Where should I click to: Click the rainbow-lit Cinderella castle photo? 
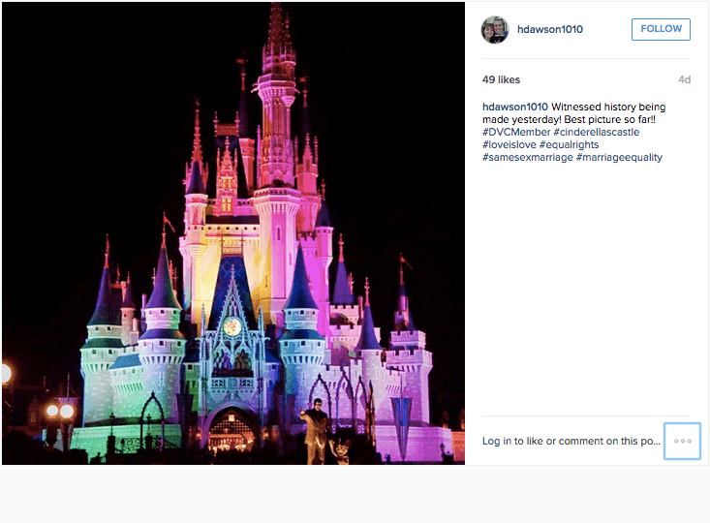pos(233,233)
